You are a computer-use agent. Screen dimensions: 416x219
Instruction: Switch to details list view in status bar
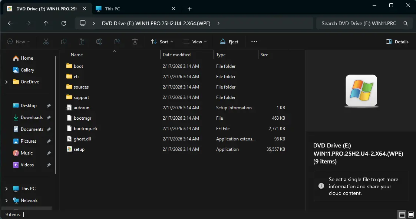(x=402, y=215)
